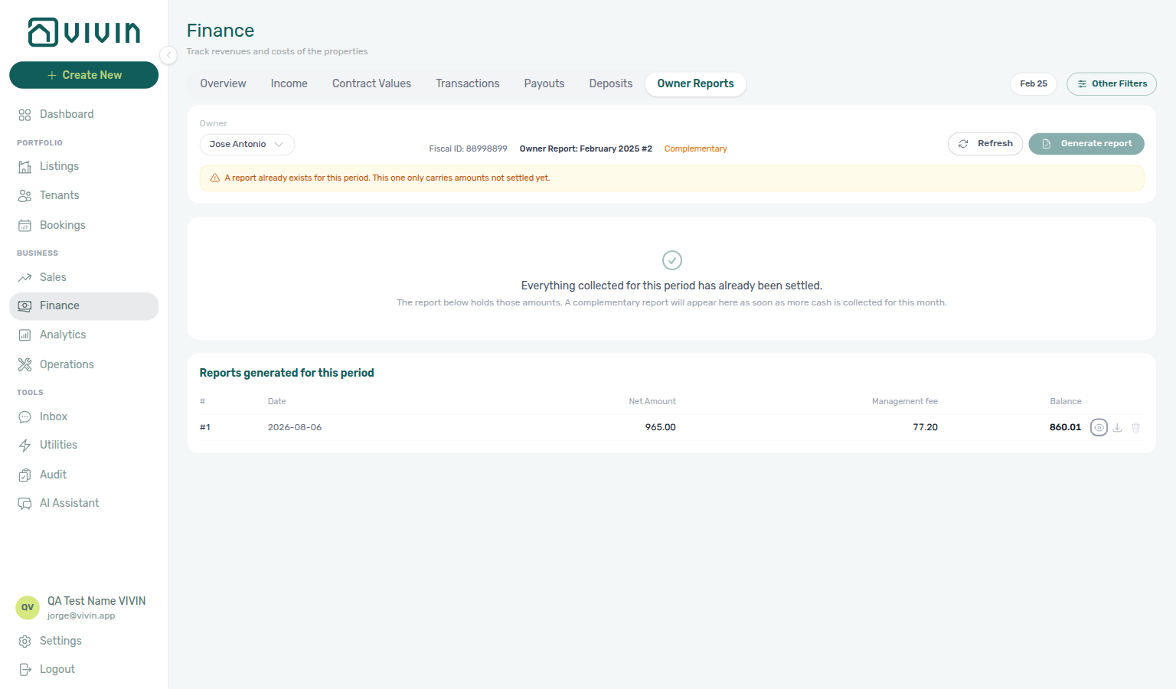Viewport: 1176px width, 689px height.
Task: Open Audit via its clipboard icon
Action: (24, 475)
